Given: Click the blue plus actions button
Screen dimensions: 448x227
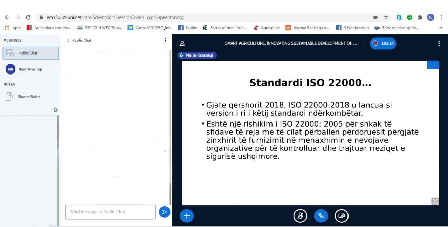Looking at the screenshot, I should pyautogui.click(x=187, y=216).
